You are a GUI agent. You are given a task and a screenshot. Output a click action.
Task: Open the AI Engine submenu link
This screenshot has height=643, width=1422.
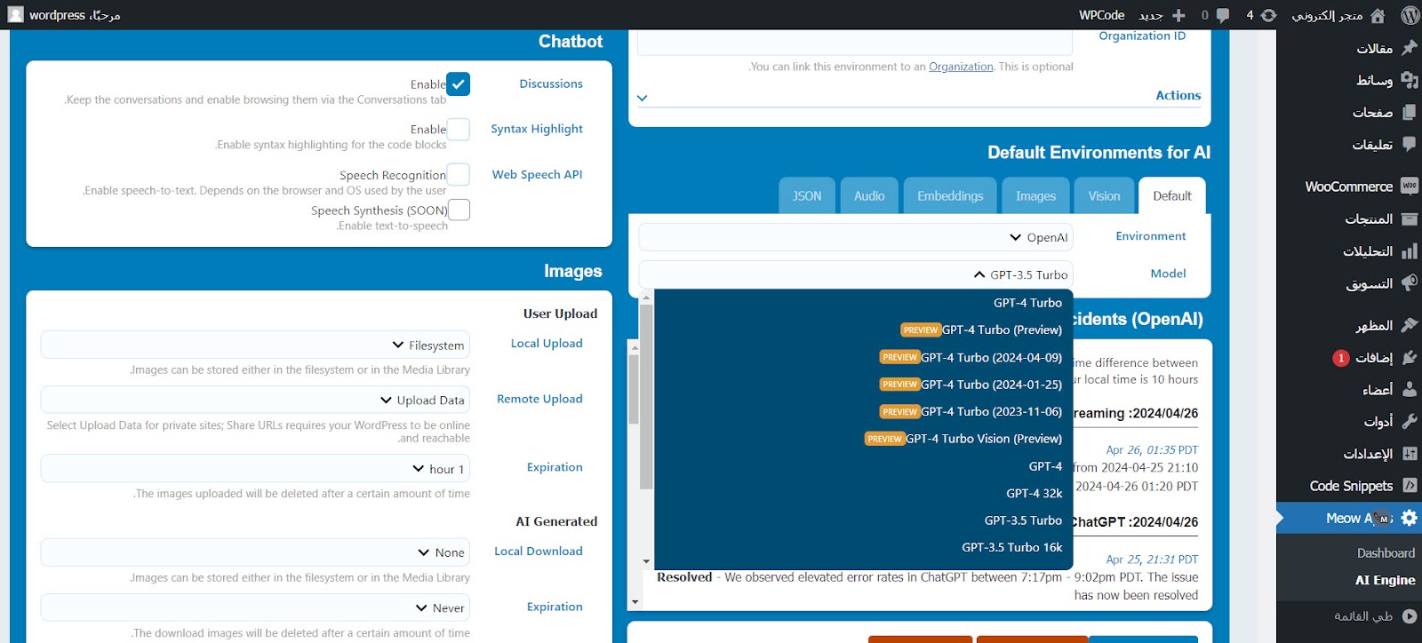[1385, 580]
